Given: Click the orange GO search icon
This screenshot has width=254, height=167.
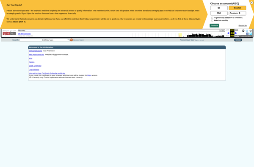Looking at the screenshot, I should 71,40.
